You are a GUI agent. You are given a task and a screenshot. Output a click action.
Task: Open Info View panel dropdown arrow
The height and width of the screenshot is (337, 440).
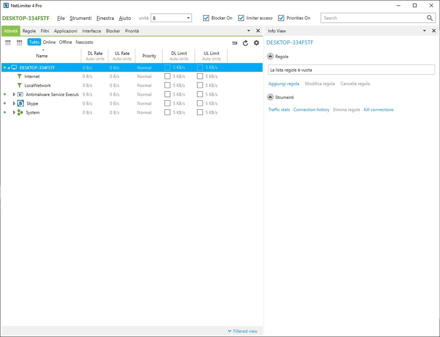[x=424, y=31]
